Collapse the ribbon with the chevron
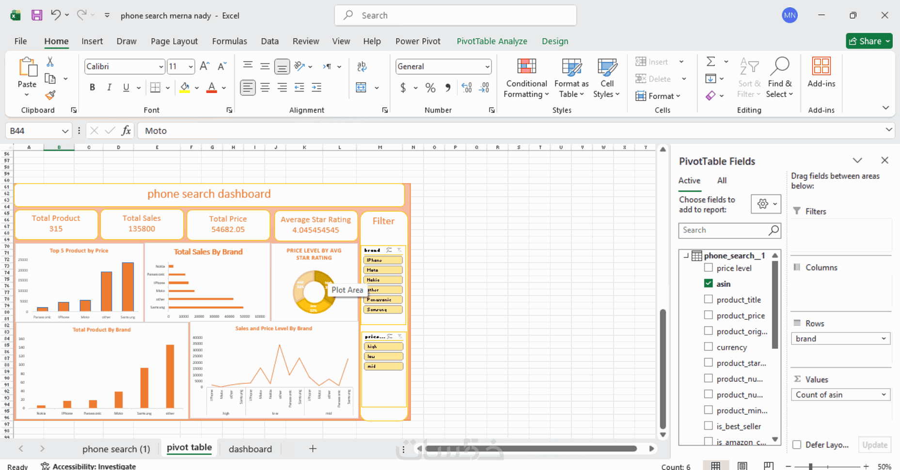The height and width of the screenshot is (470, 900). [885, 108]
